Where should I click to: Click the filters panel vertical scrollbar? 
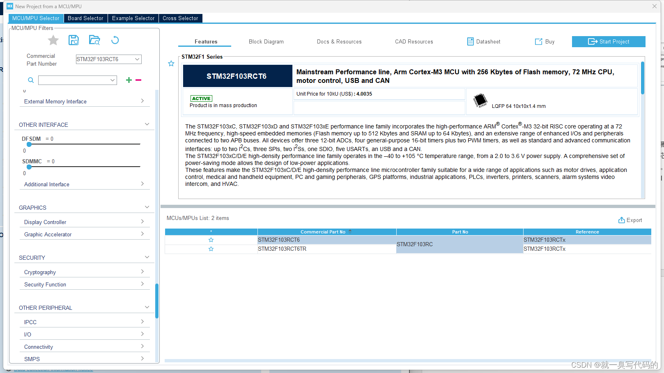click(157, 301)
